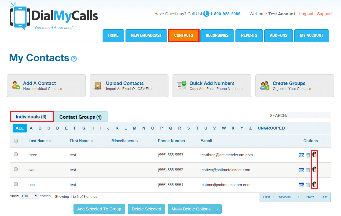Image resolution: width=341 pixels, height=216 pixels.
Task: Open the Recordings navigation tab
Action: point(217,35)
